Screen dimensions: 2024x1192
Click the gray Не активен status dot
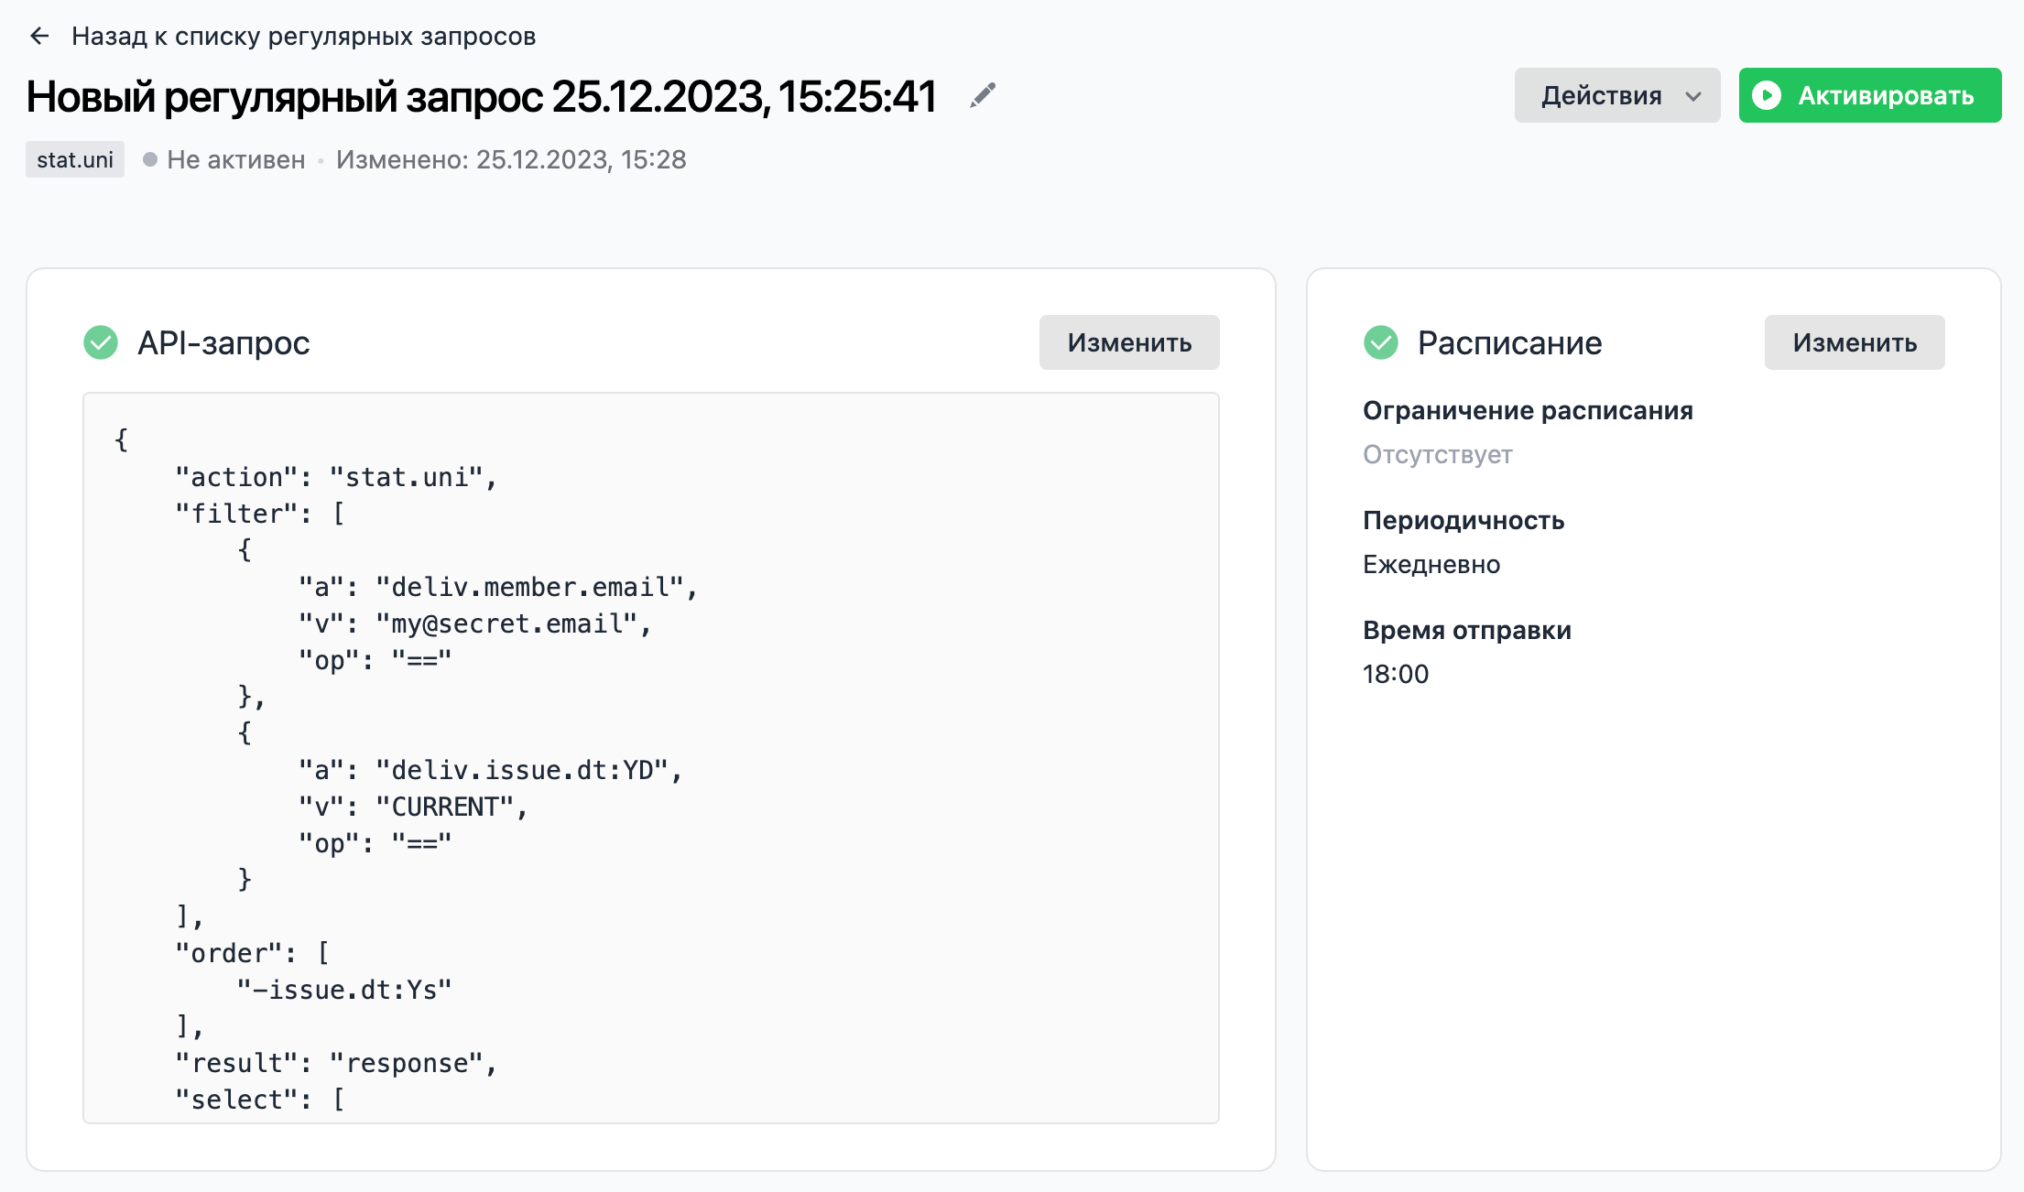[x=150, y=159]
